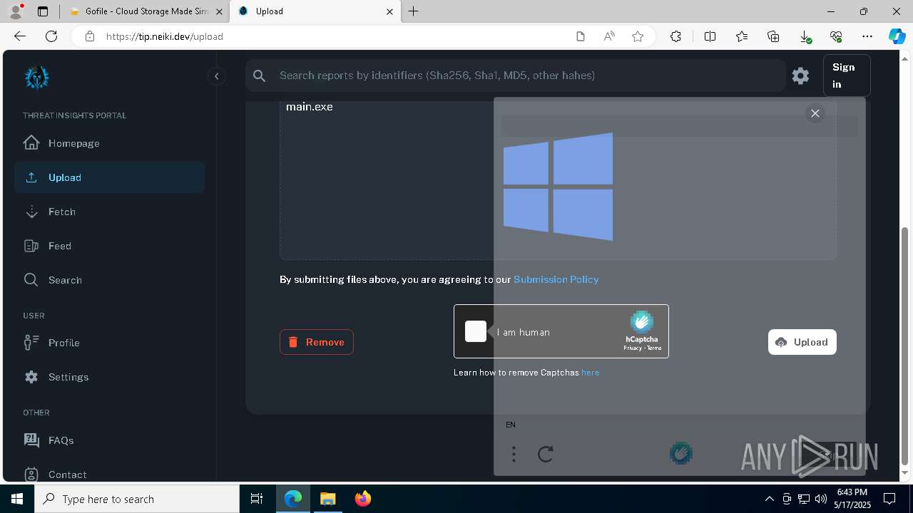Viewport: 913px width, 513px height.
Task: Open the Downloads toolbar icon
Action: [805, 36]
